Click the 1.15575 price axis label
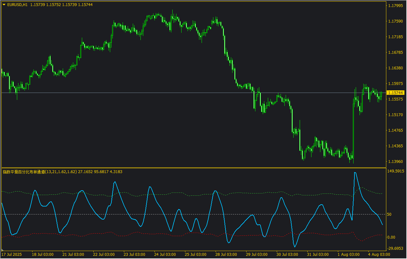407x259 pixels. 396,99
